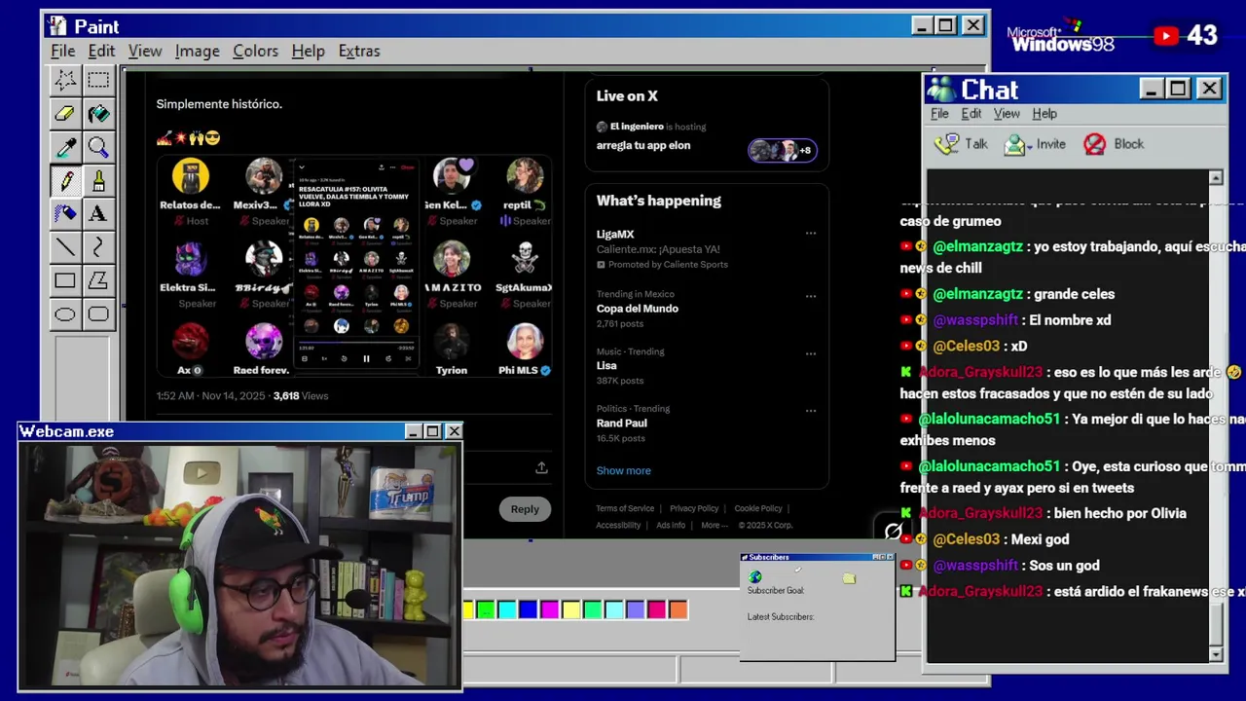Open the Extras menu in Paint
Screen dimensions: 1246x701
(359, 51)
